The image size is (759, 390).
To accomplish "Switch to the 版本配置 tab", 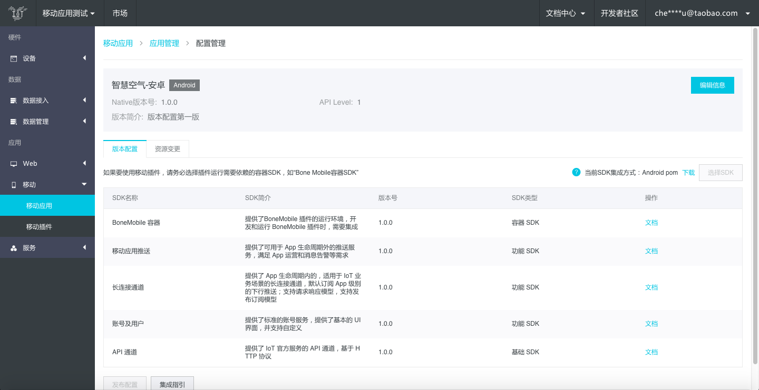I will tap(125, 149).
